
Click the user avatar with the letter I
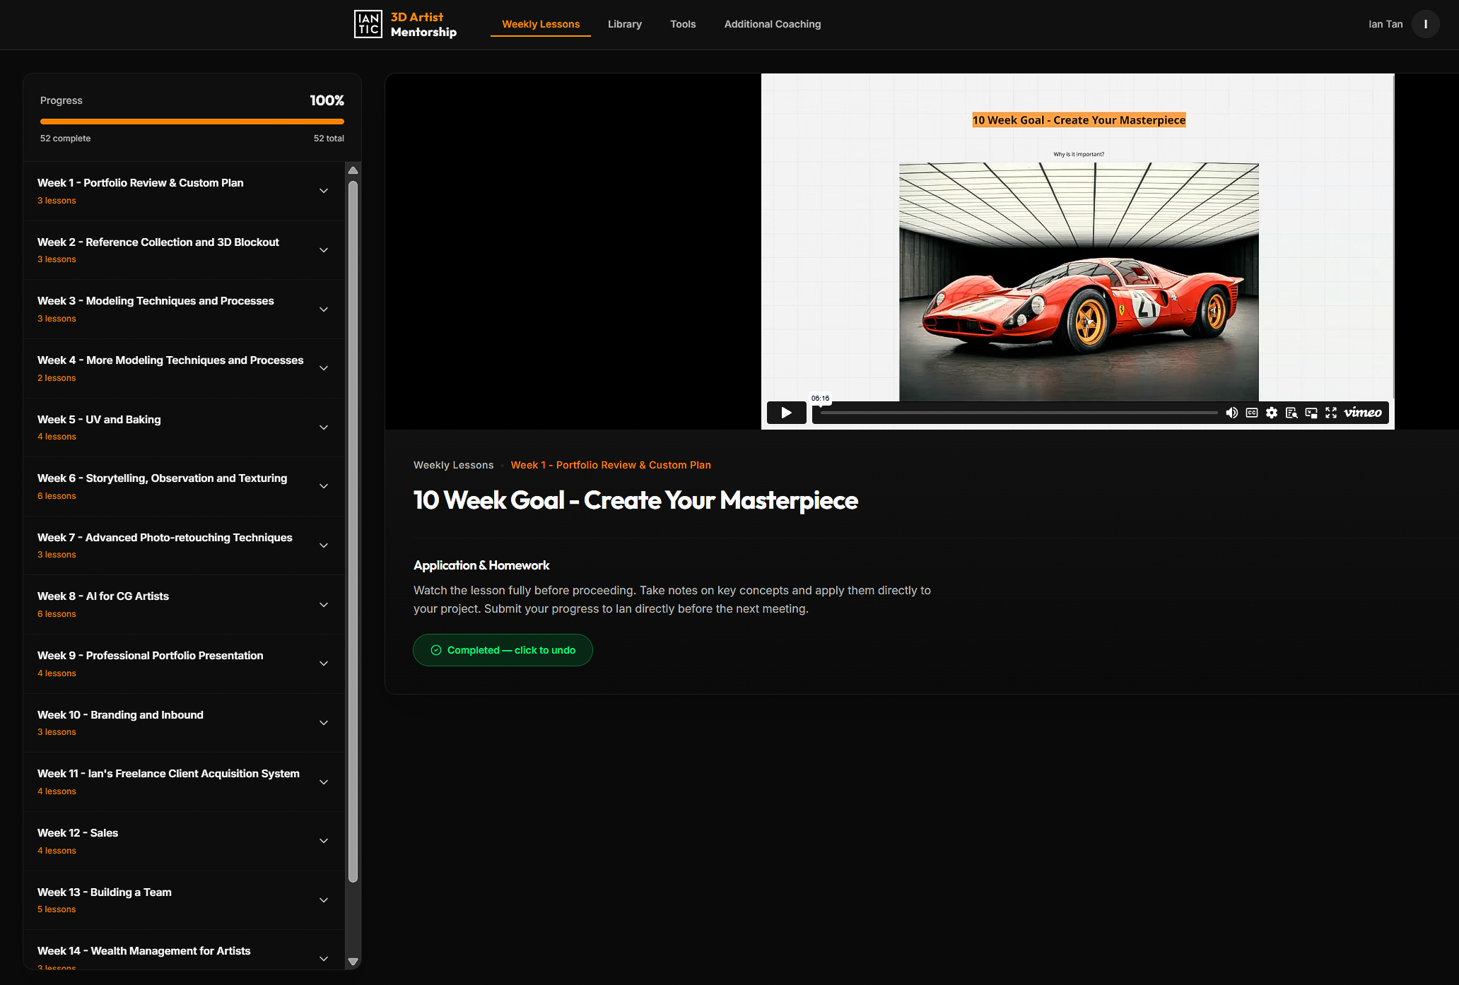(1425, 24)
